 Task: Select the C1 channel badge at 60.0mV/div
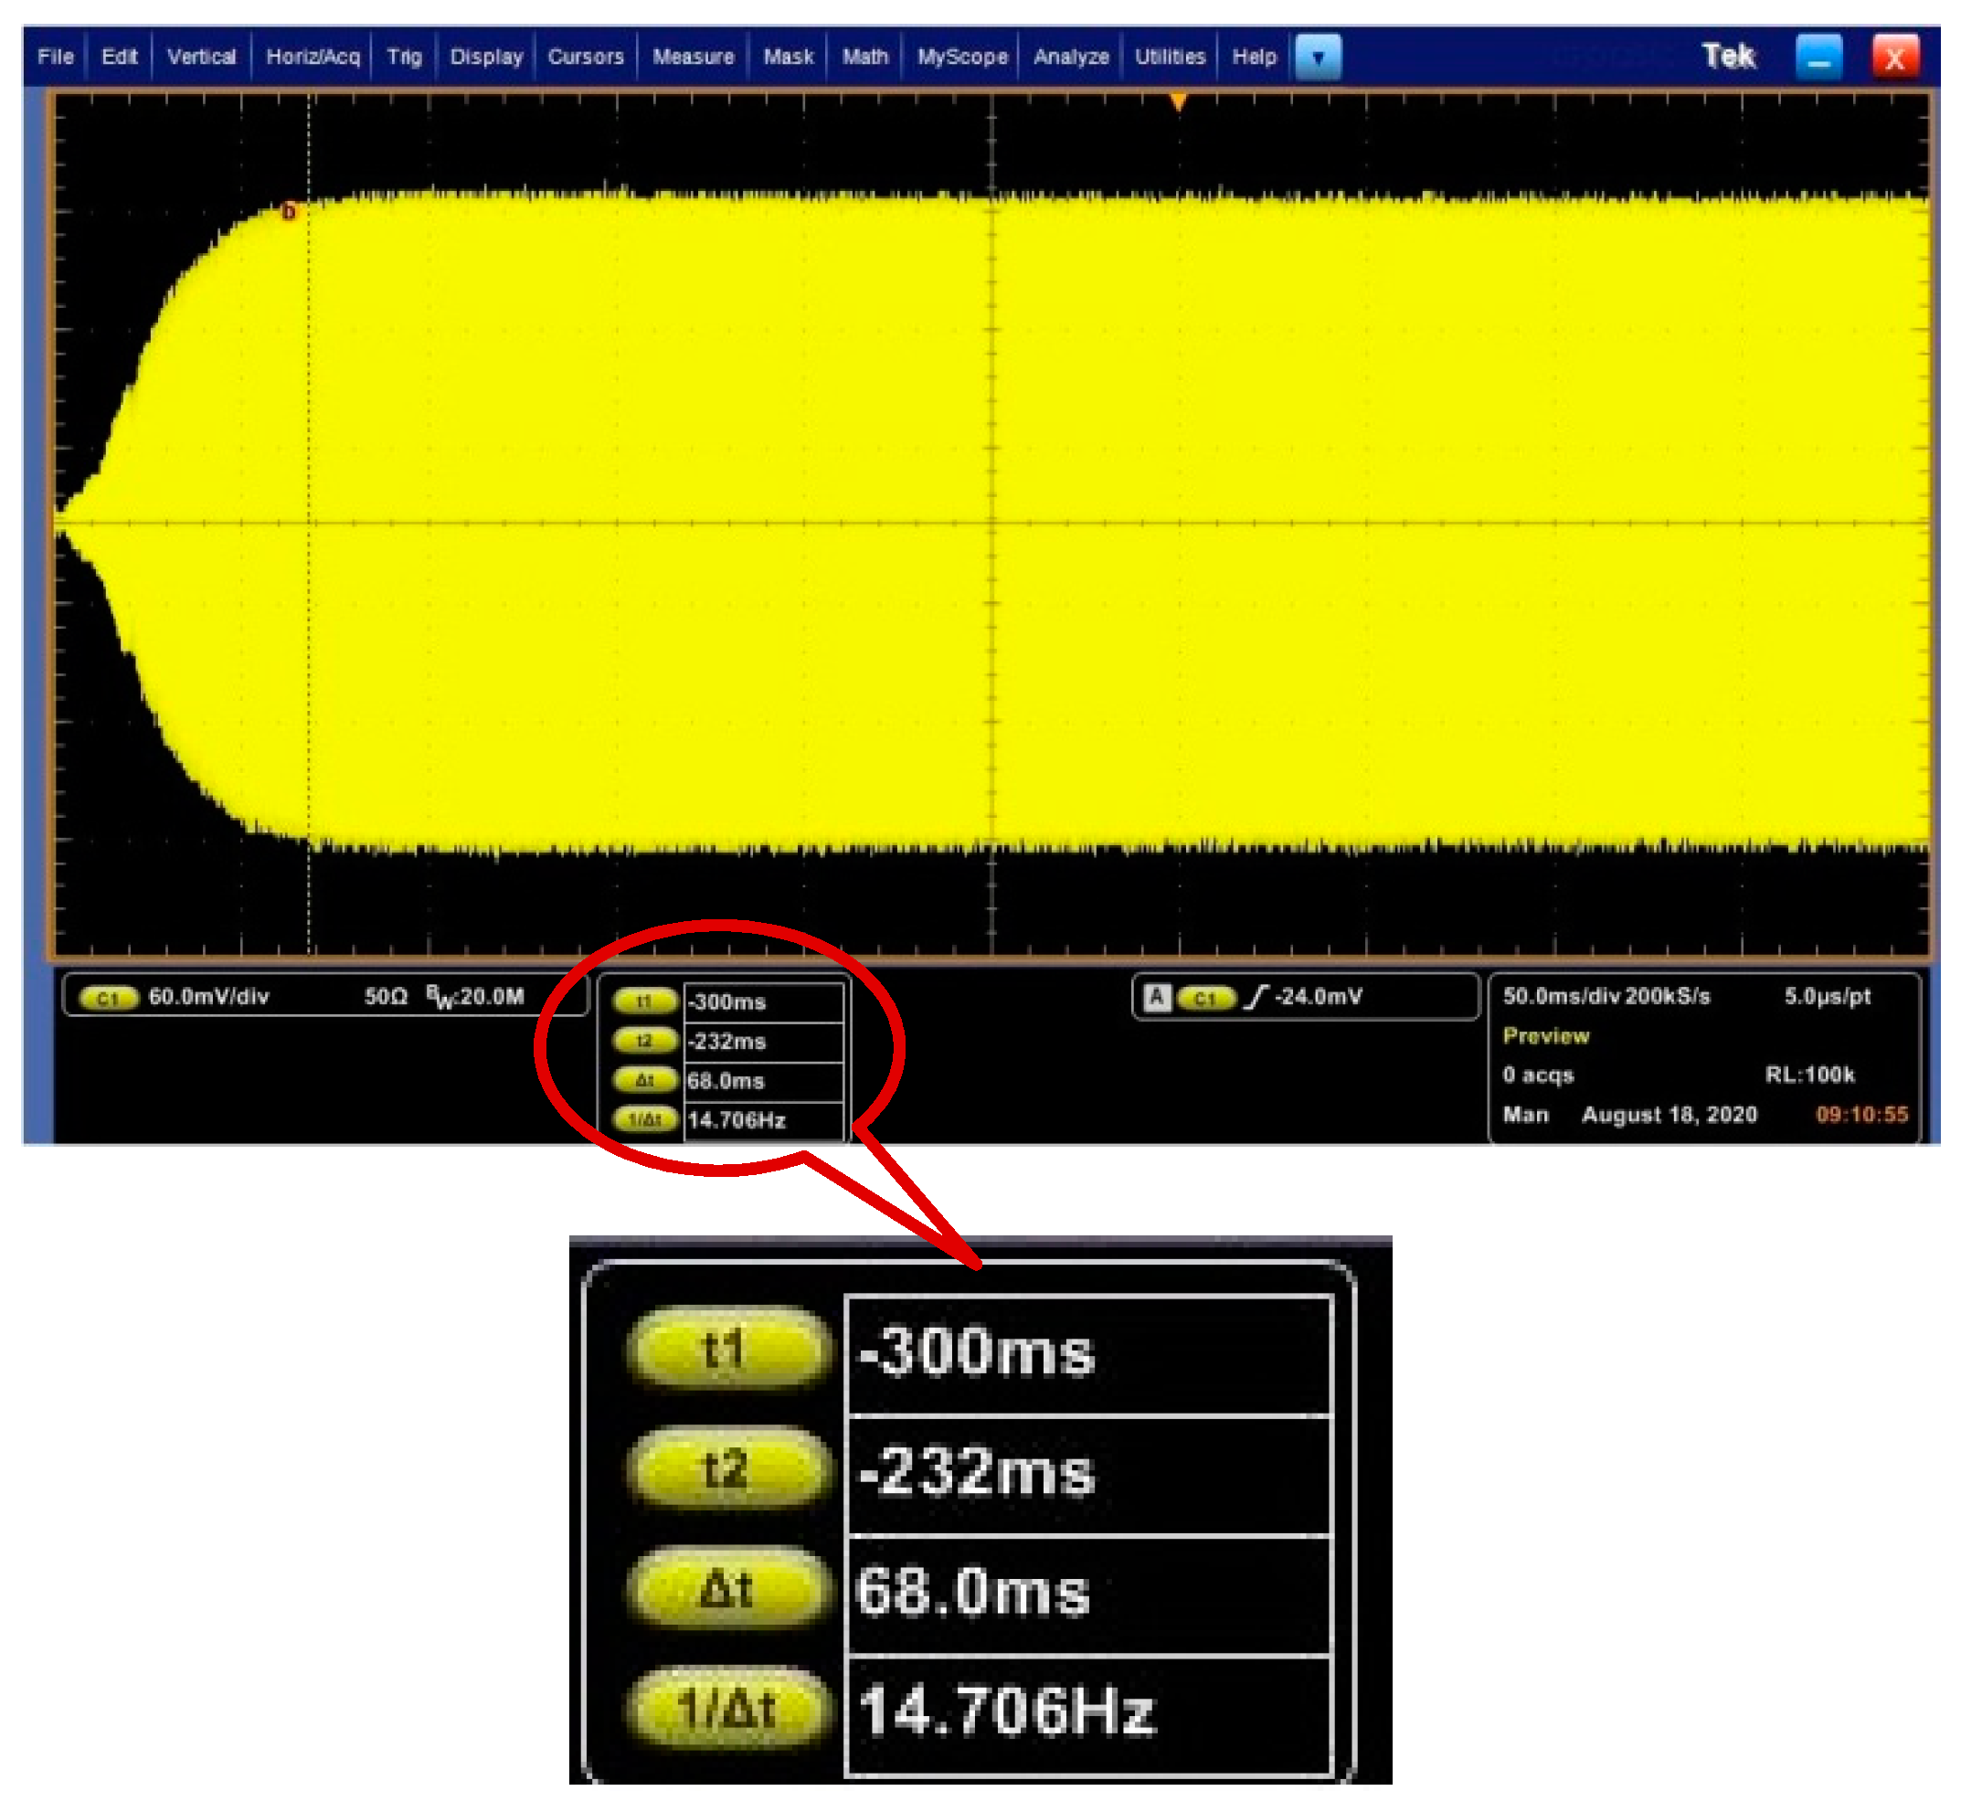108,998
